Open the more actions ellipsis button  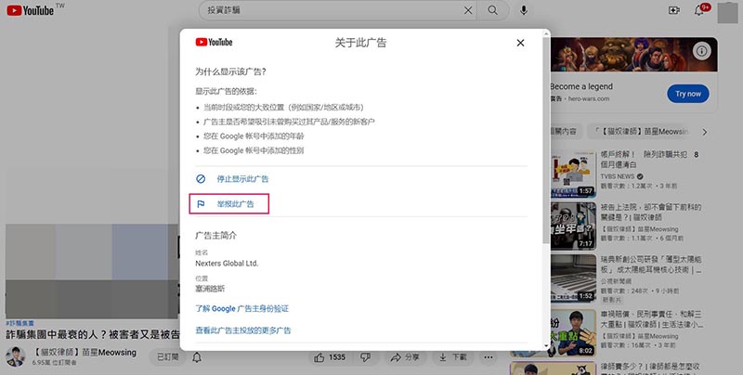[x=489, y=357]
